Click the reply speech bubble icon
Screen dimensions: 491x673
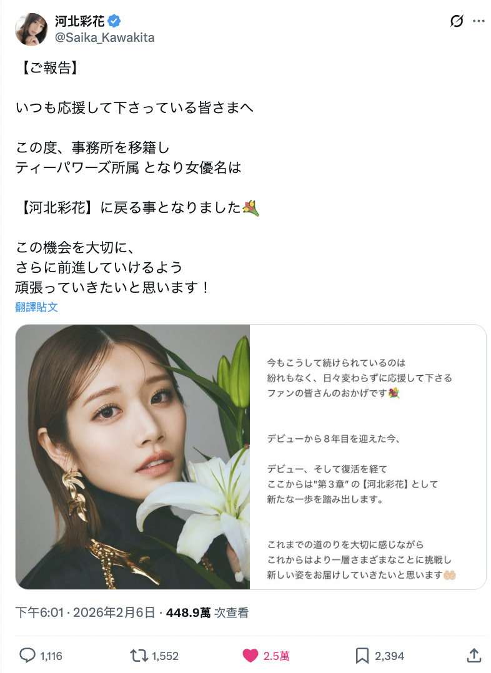(27, 656)
